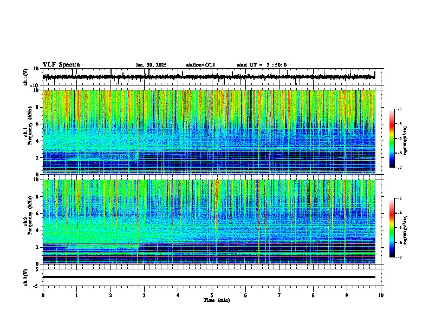Click the '-5' tick on ch.3 axis
429x331 pixels.
click(36, 286)
